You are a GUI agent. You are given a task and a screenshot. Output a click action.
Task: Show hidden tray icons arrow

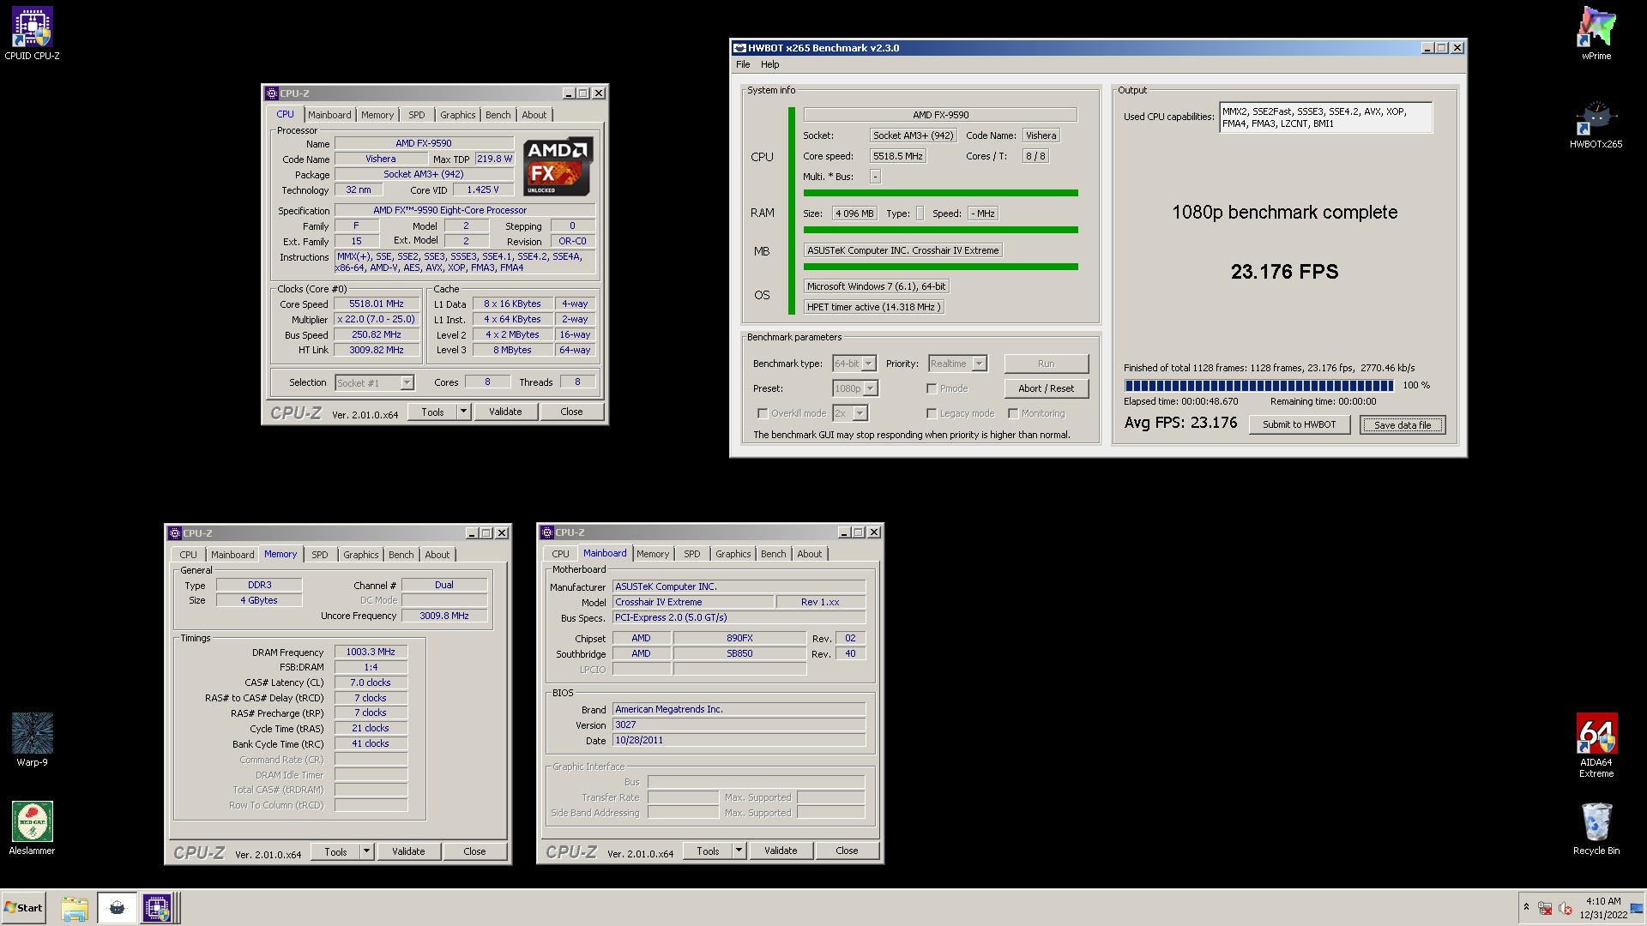pyautogui.click(x=1526, y=907)
